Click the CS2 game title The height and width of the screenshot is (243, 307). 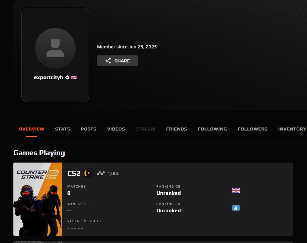(74, 173)
